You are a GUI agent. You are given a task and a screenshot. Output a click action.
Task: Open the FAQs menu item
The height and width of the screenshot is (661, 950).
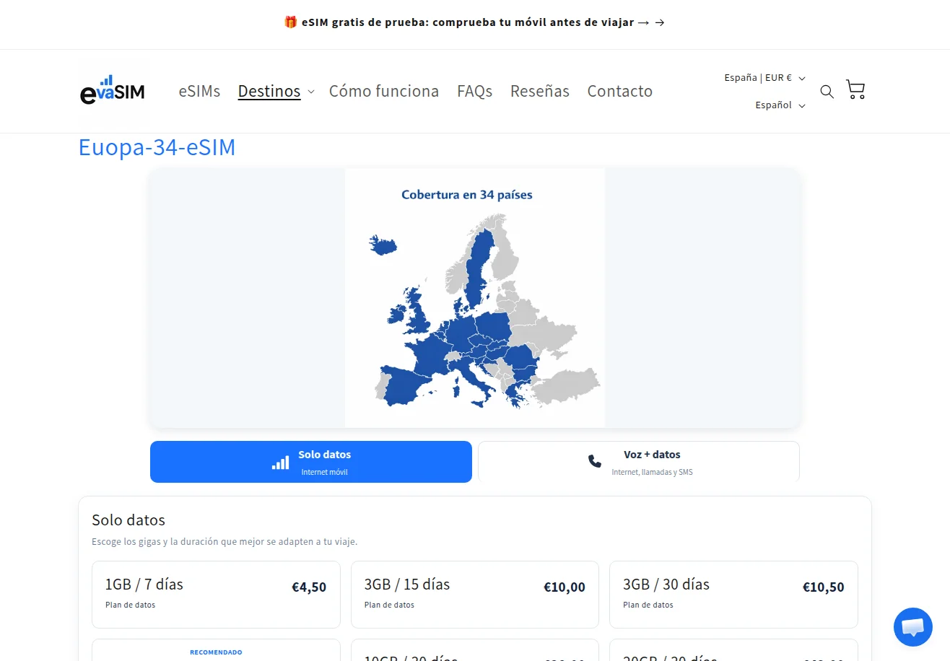(x=475, y=92)
